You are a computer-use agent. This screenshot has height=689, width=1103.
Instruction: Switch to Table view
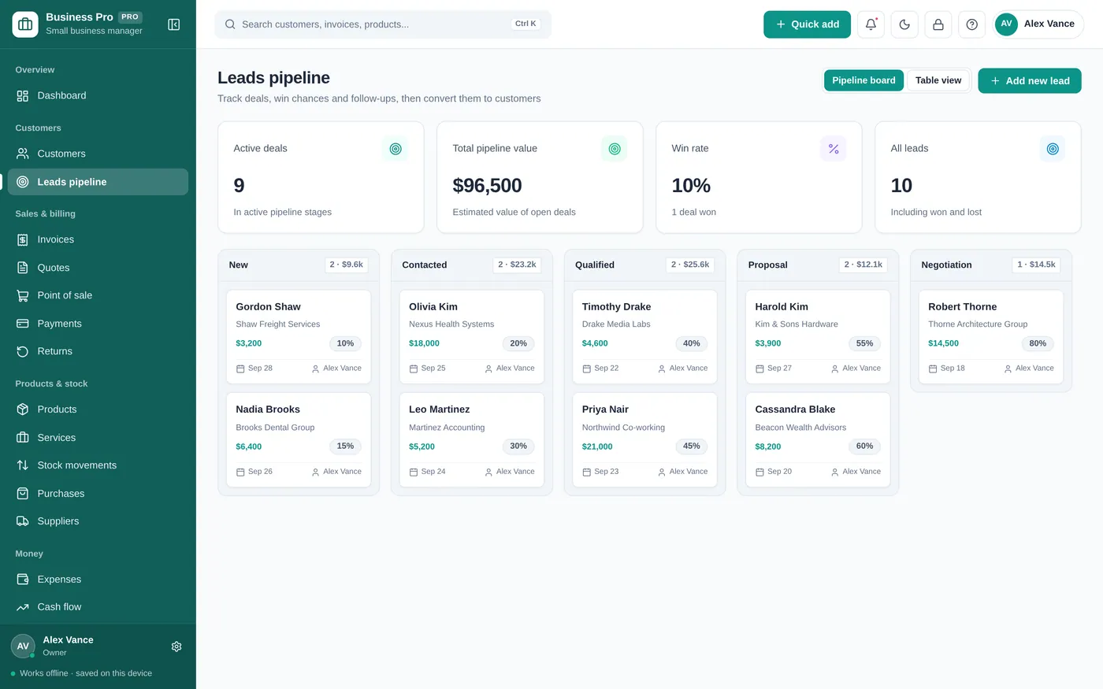pyautogui.click(x=938, y=80)
